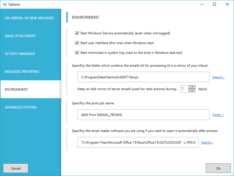234x176 pixels.
Task: Confirm settings with the Ok button
Action: click(x=218, y=168)
